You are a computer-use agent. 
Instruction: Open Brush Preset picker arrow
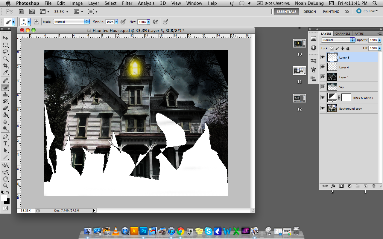tap(29, 22)
